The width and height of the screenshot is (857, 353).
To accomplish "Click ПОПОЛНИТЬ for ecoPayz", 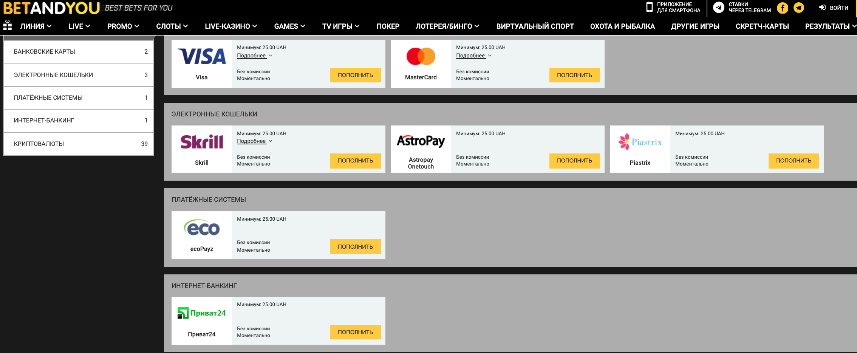I will [x=356, y=246].
